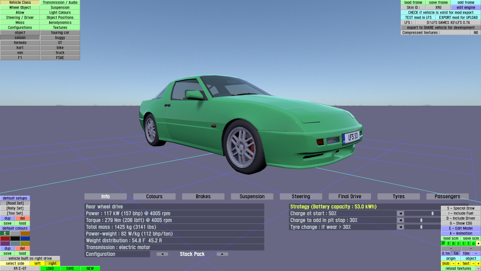
Task: Click next configuration arrow beside Stock Pack
Action: (222, 254)
